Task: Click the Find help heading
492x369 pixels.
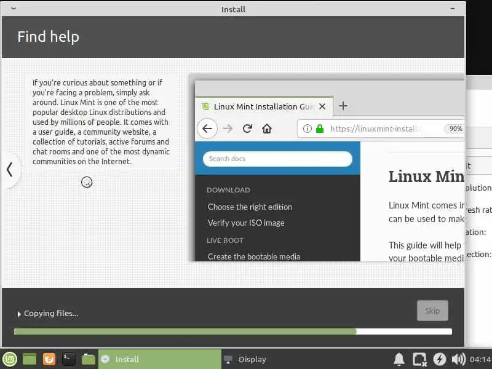Action: pyautogui.click(x=49, y=37)
